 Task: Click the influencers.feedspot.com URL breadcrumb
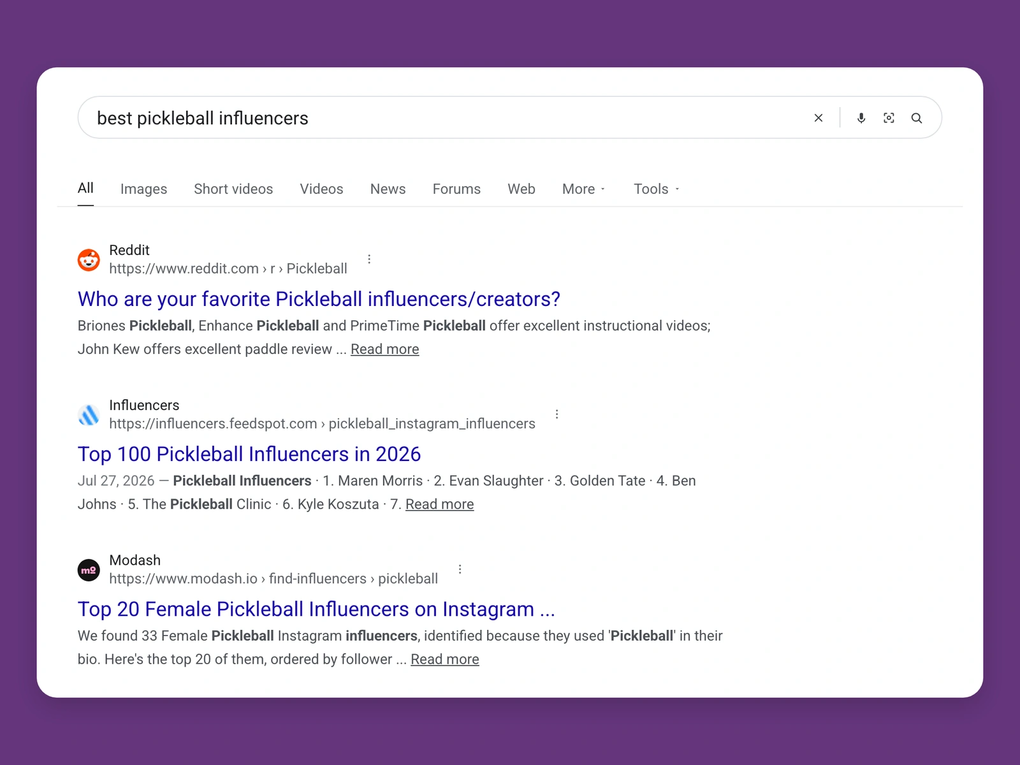pyautogui.click(x=322, y=423)
